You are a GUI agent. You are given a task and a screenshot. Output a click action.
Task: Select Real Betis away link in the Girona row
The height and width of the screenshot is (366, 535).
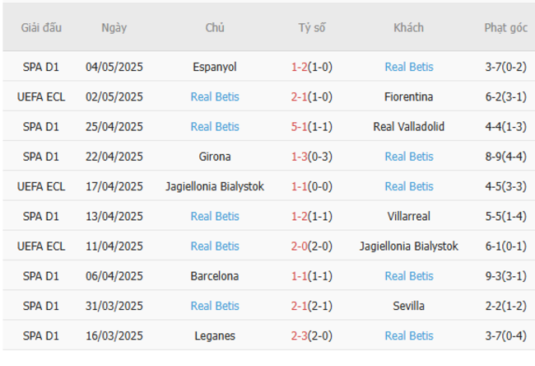409,157
